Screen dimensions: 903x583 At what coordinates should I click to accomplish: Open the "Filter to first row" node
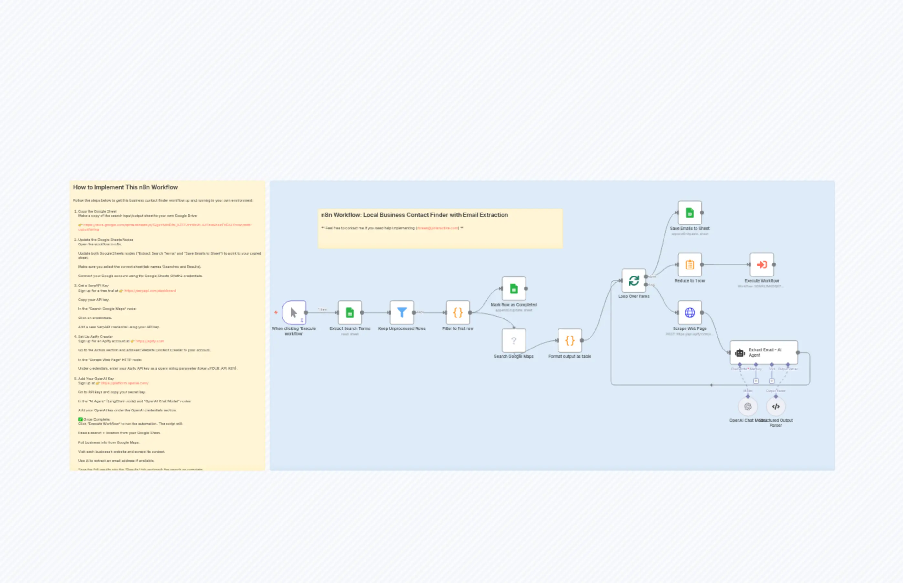point(458,313)
